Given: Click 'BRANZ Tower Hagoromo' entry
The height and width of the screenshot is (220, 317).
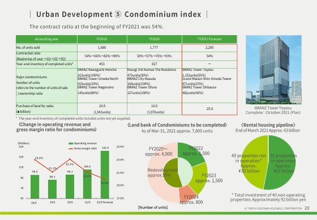Looking at the screenshot, I should coord(96,87).
